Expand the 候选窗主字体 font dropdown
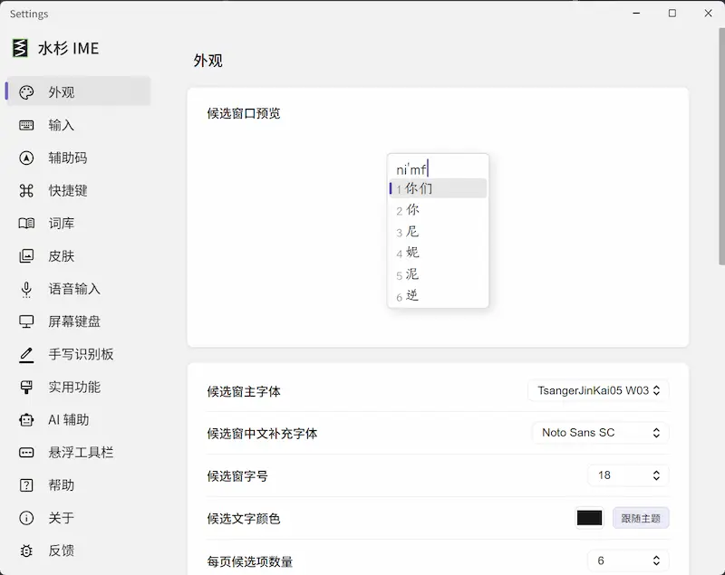The image size is (725, 575). (598, 390)
